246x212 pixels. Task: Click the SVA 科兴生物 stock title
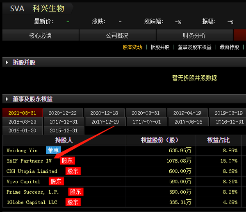[x=37, y=8]
